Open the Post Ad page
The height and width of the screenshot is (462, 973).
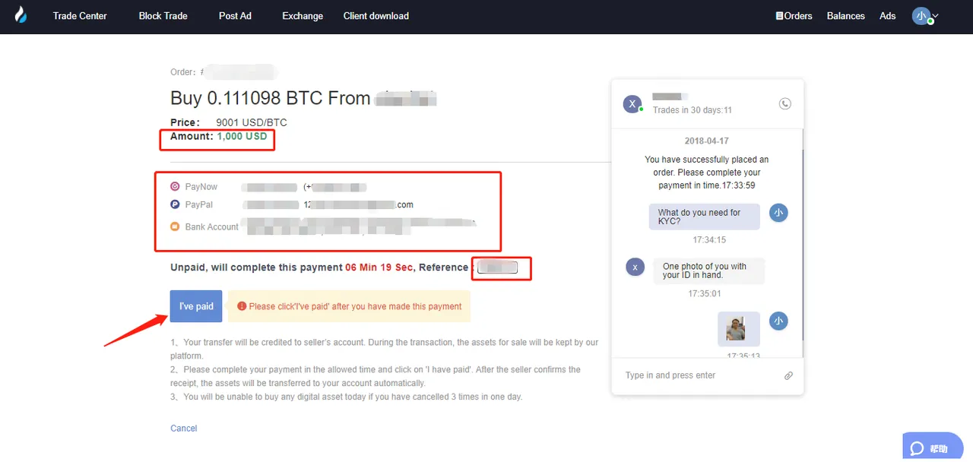coord(235,16)
